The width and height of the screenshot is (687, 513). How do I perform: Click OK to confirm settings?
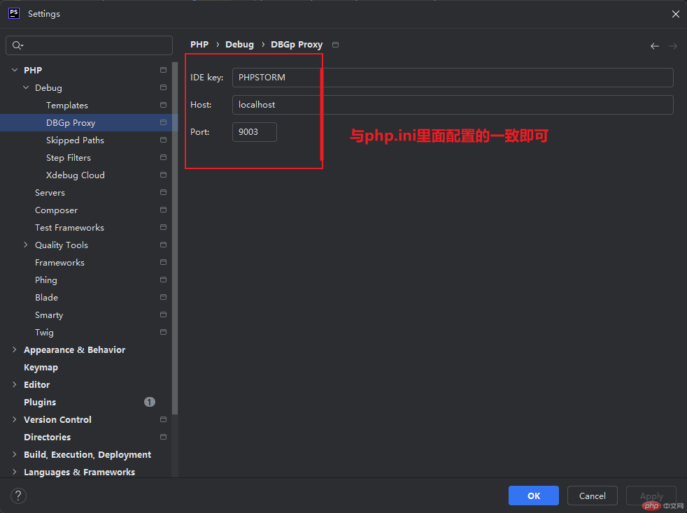[x=533, y=496]
